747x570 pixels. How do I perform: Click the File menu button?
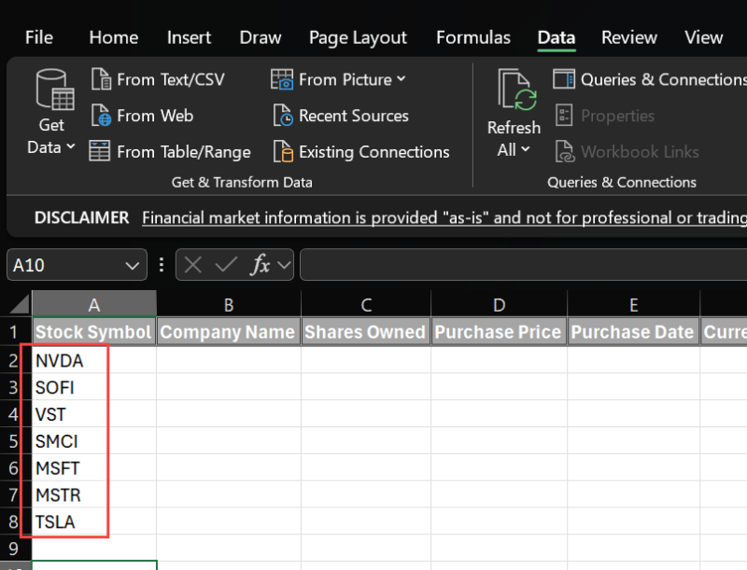click(38, 37)
